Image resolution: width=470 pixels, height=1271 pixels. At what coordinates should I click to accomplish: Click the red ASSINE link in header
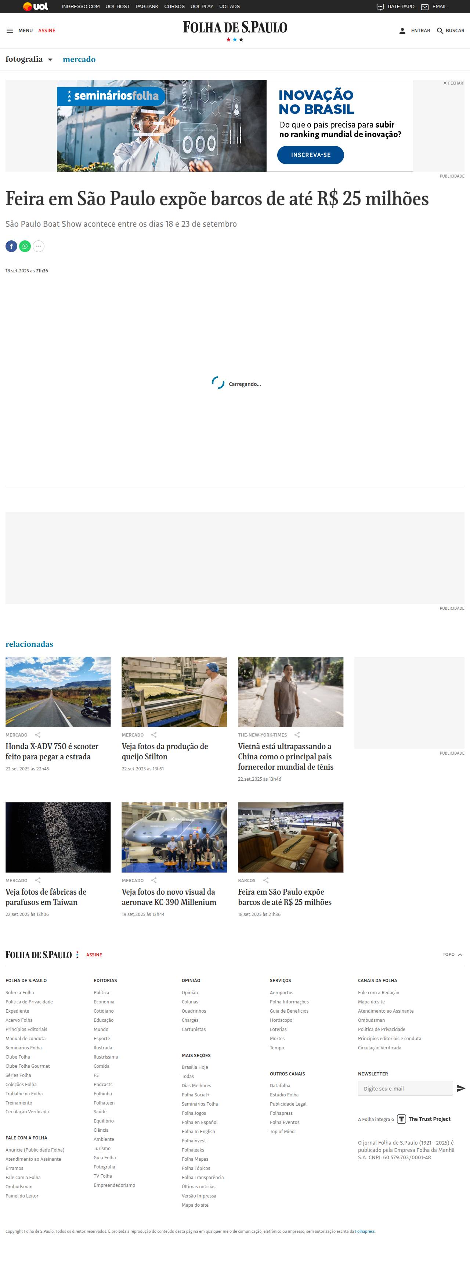(x=47, y=31)
